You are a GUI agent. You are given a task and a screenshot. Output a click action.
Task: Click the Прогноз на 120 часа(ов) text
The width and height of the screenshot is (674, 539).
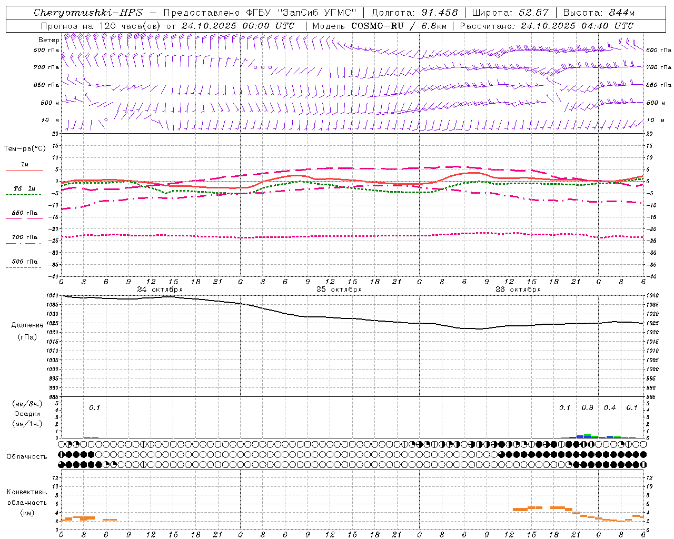click(101, 26)
